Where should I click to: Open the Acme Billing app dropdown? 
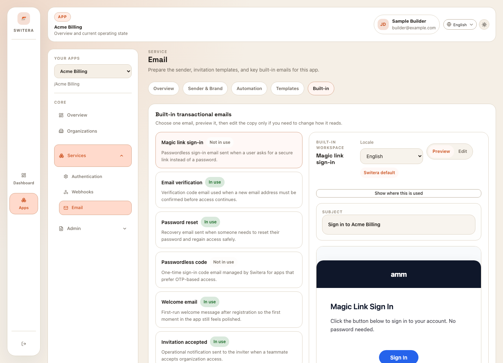click(x=93, y=71)
